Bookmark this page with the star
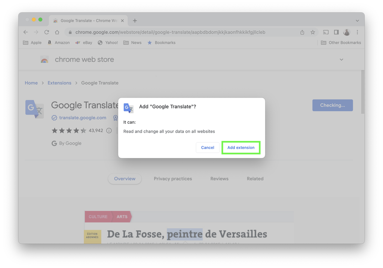 (x=313, y=32)
